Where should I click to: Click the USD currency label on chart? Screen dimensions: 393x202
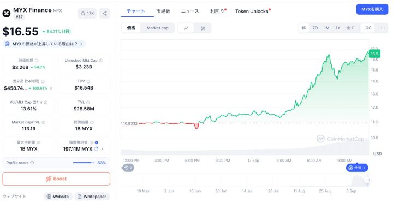click(x=377, y=153)
